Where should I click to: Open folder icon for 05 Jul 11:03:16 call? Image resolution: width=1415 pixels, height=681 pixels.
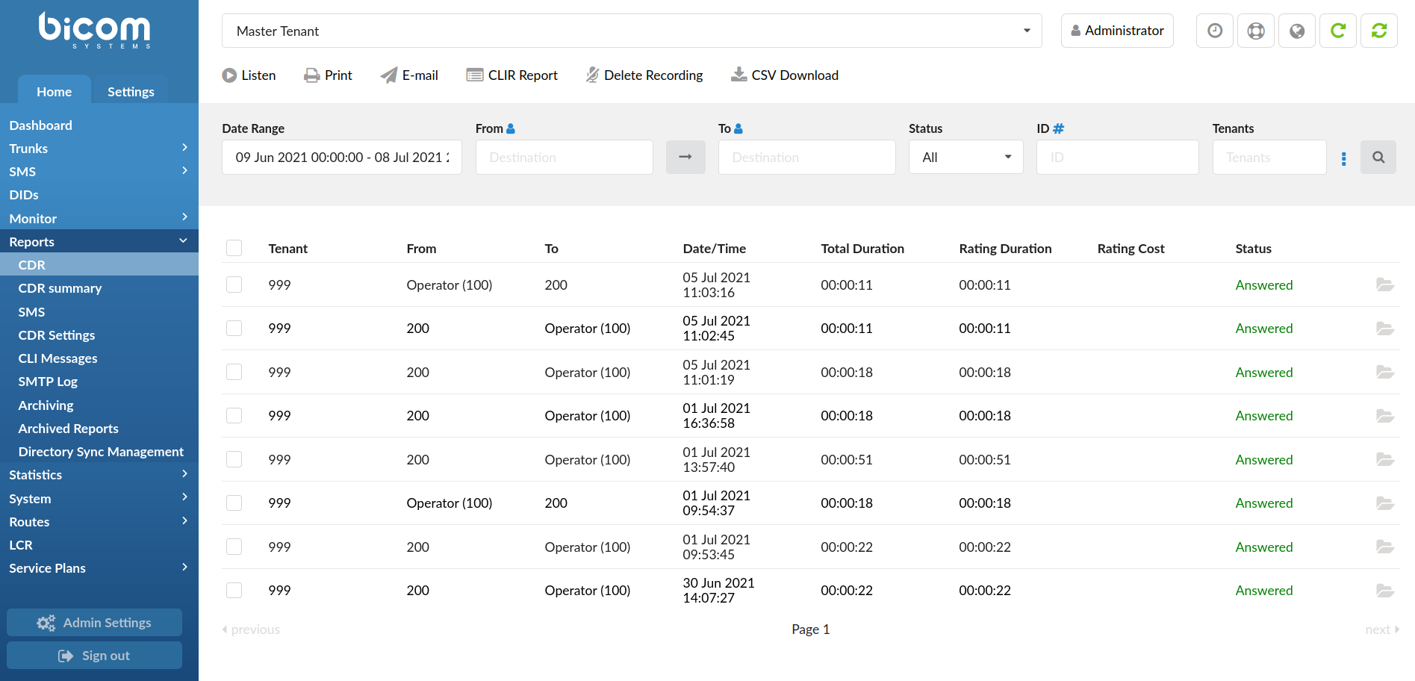coord(1385,284)
